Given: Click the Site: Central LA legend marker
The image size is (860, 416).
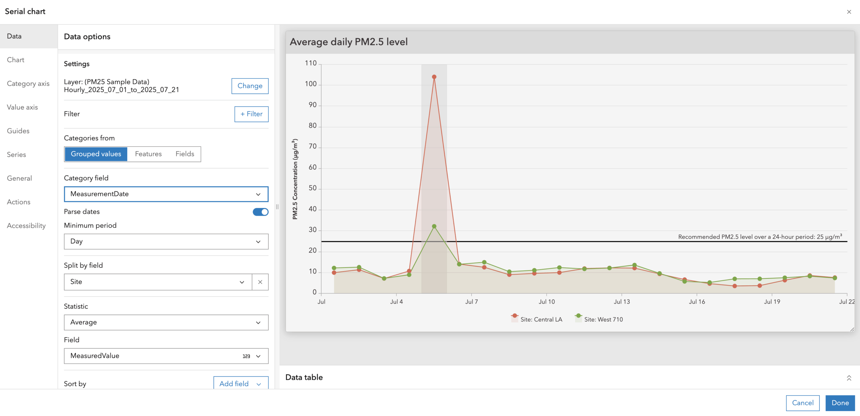Looking at the screenshot, I should point(515,315).
